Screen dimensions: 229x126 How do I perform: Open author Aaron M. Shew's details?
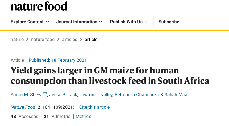click(26, 94)
